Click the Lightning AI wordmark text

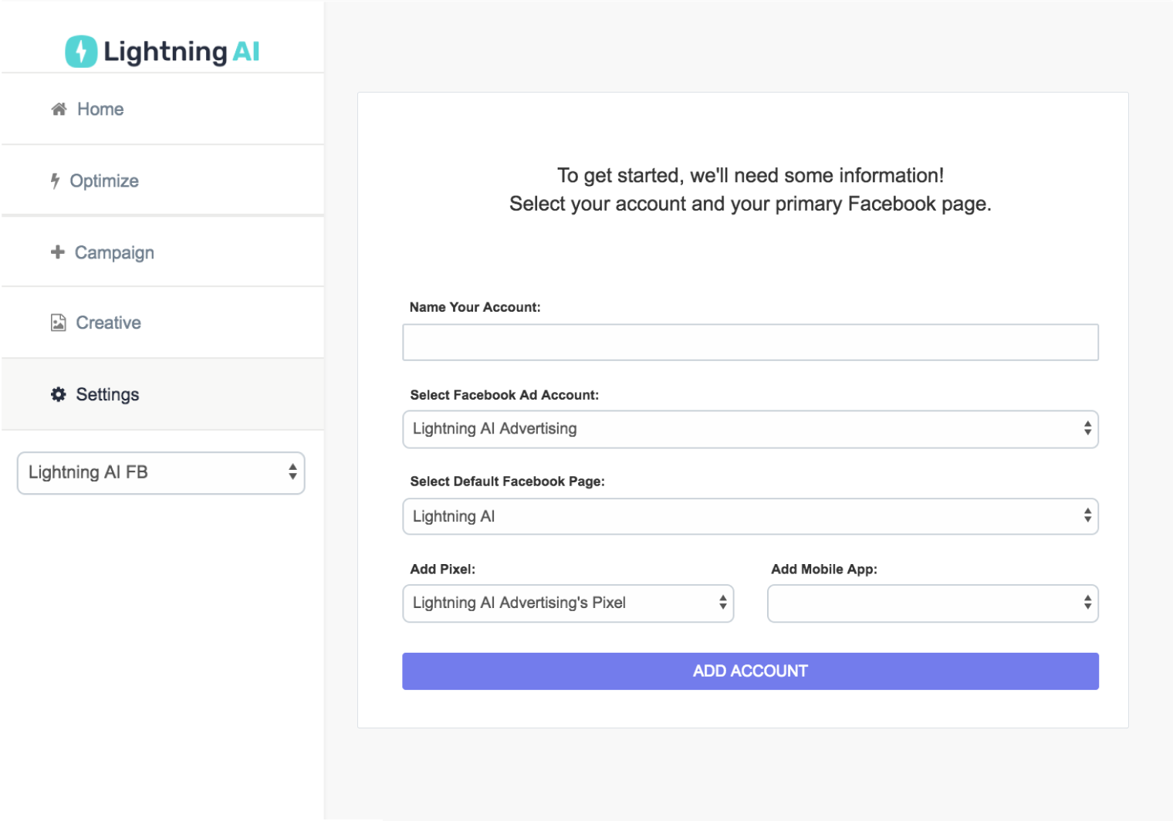[x=182, y=52]
